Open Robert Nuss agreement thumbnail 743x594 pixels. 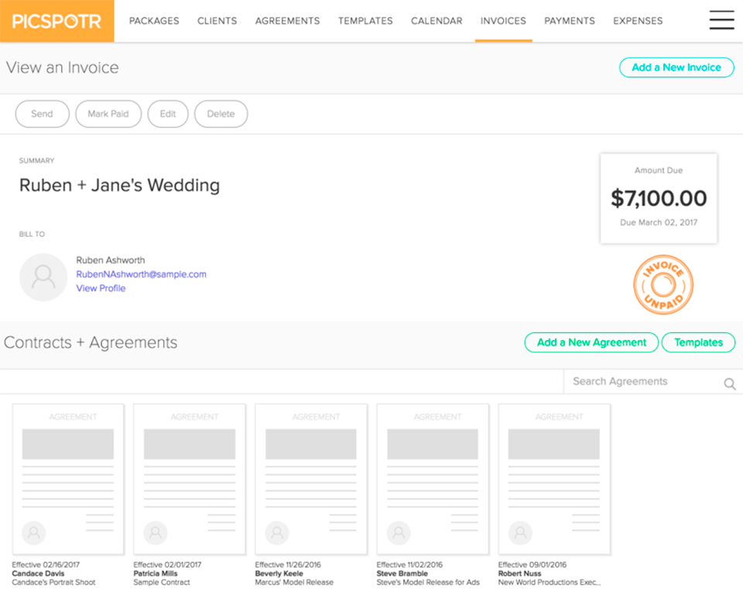click(554, 479)
